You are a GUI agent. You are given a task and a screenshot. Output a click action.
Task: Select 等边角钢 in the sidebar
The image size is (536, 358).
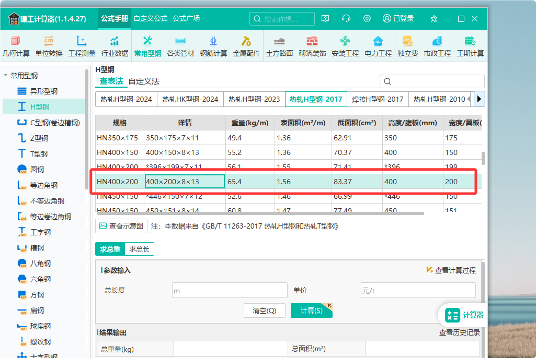click(44, 185)
